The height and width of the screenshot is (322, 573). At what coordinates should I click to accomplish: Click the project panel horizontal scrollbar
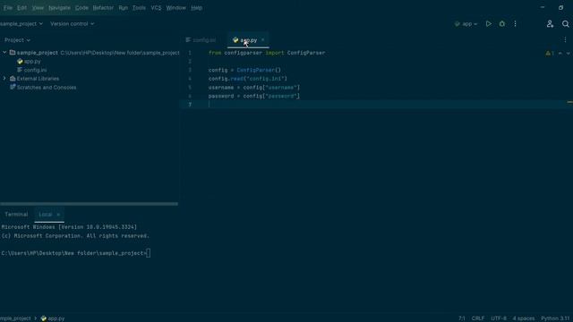pyautogui.click(x=89, y=204)
